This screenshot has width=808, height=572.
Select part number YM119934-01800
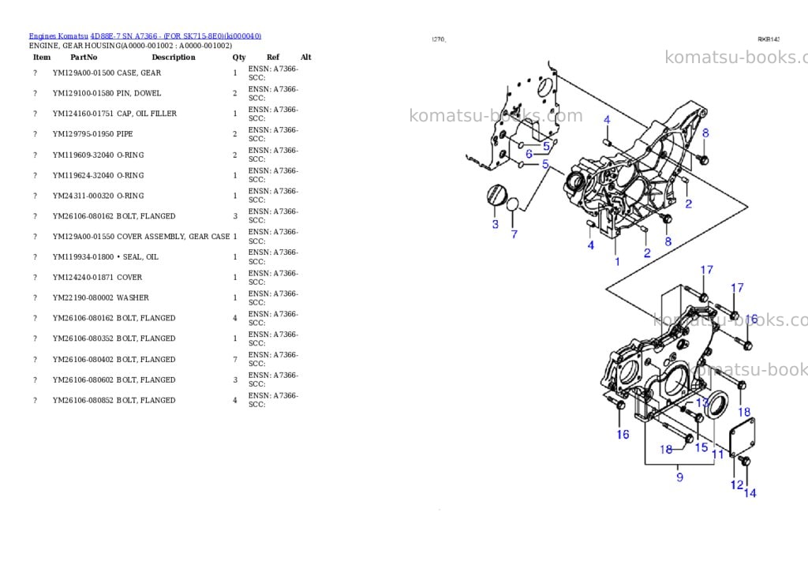(x=84, y=257)
